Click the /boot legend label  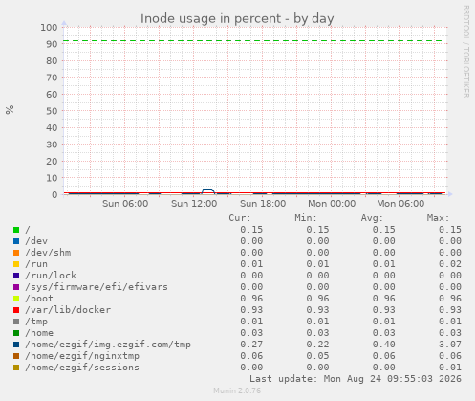[39, 299]
